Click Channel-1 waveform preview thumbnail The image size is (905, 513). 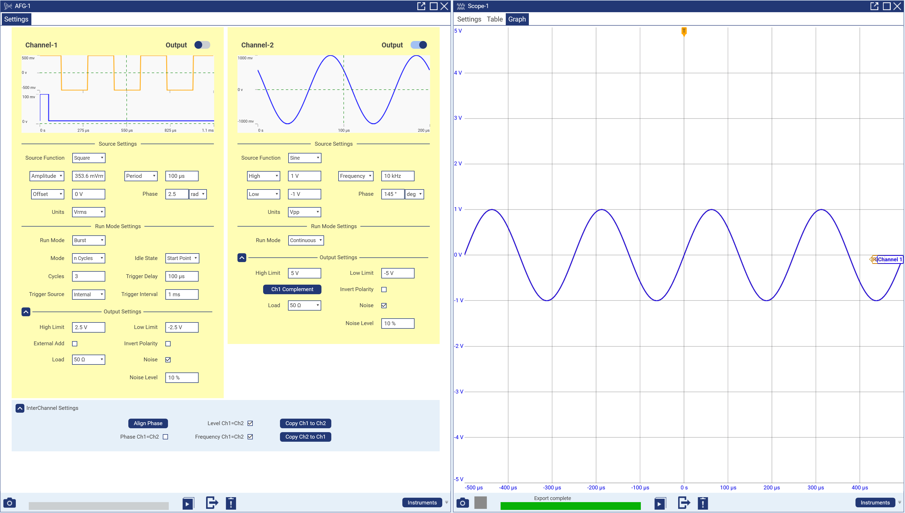click(118, 94)
